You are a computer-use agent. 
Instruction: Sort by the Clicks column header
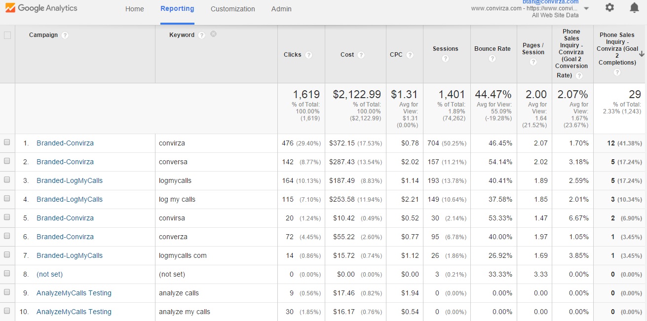coord(293,55)
